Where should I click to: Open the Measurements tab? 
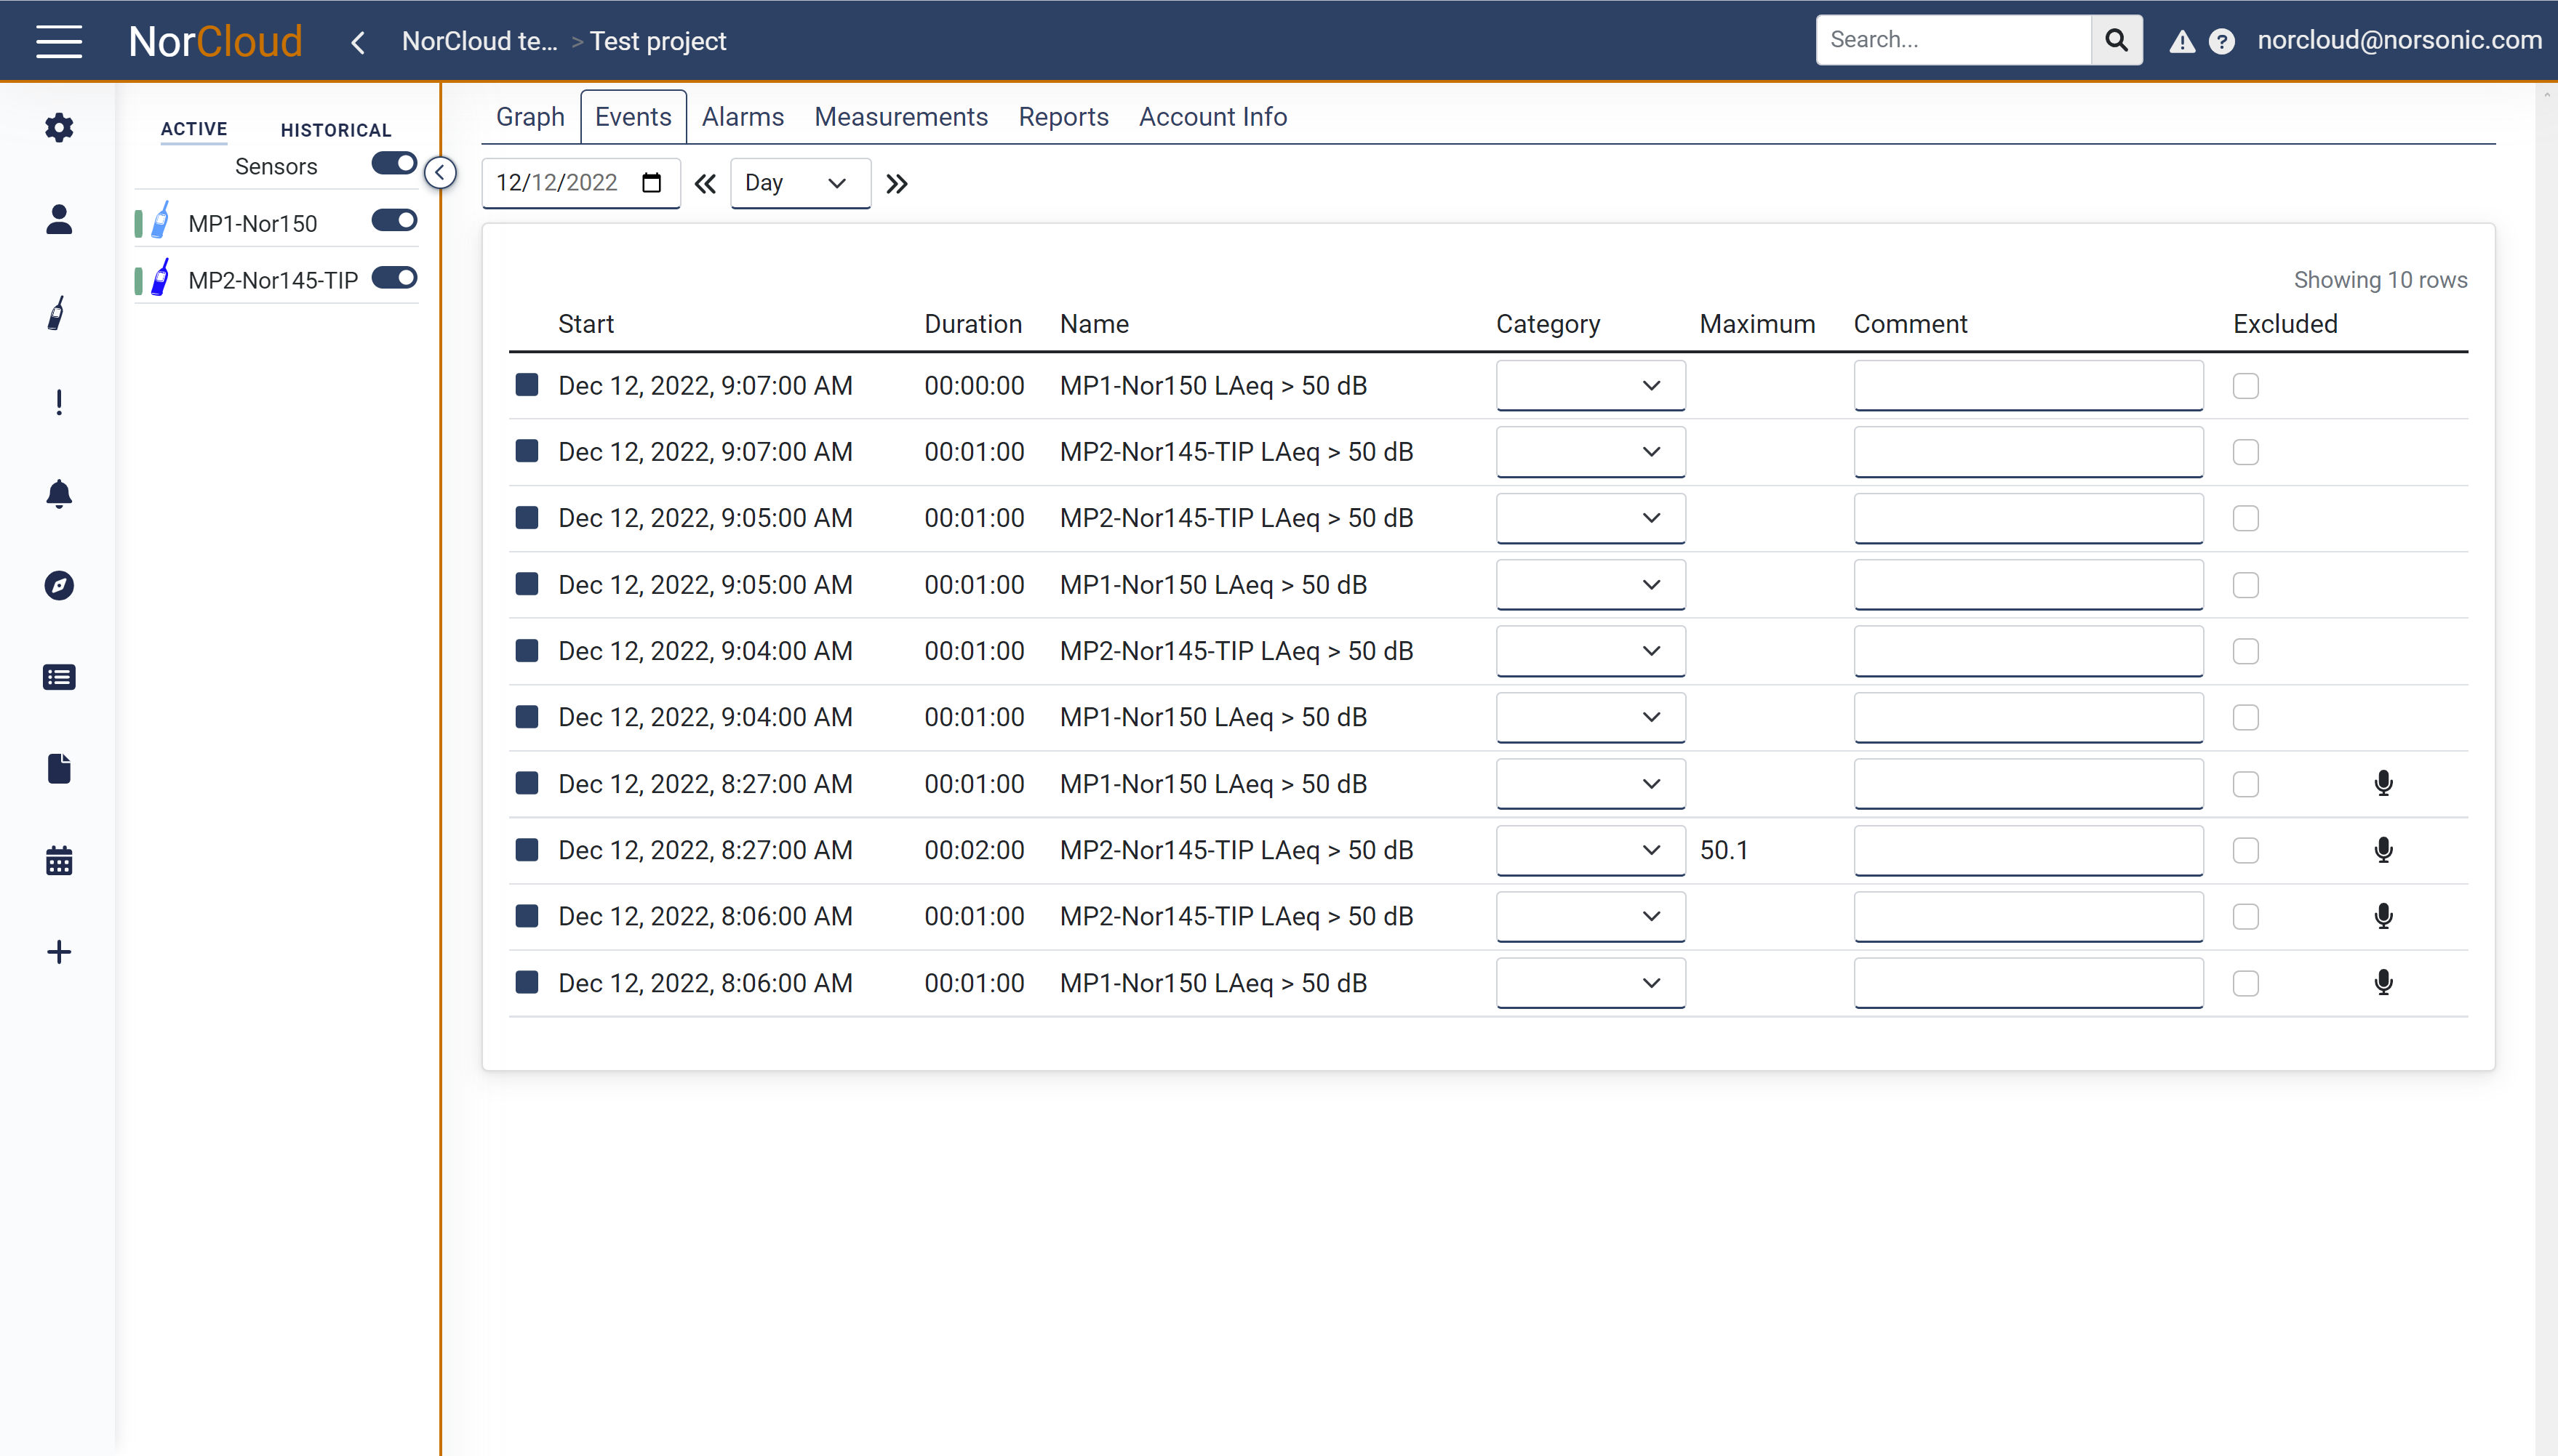(x=900, y=117)
